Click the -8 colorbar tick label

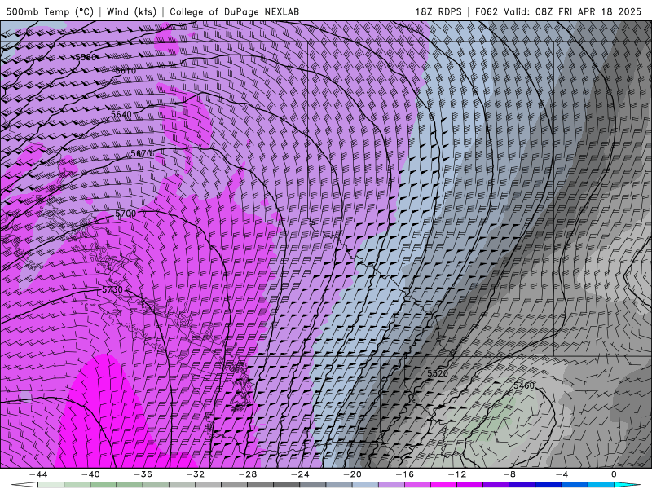click(509, 474)
